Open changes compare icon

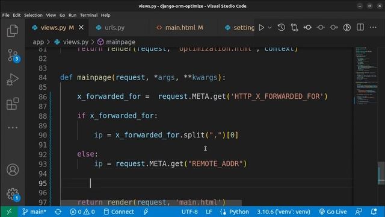click(294, 28)
